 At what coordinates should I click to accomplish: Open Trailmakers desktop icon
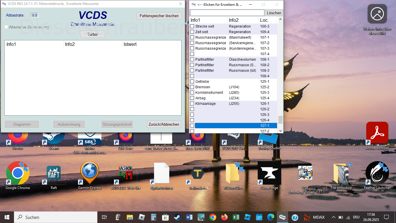197,173
